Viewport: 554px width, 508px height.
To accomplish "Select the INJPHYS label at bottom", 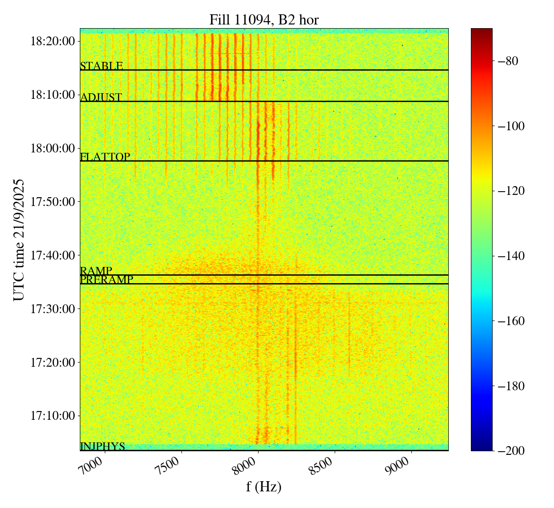I will pyautogui.click(x=102, y=447).
